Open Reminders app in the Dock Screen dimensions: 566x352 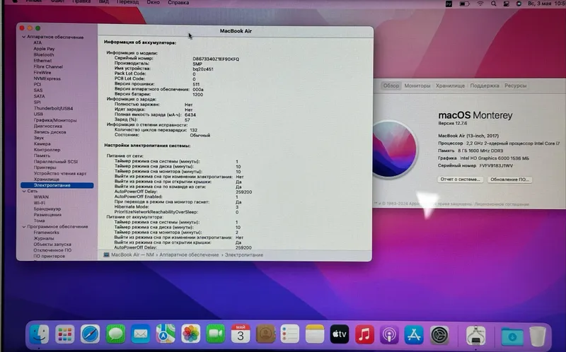pos(290,334)
